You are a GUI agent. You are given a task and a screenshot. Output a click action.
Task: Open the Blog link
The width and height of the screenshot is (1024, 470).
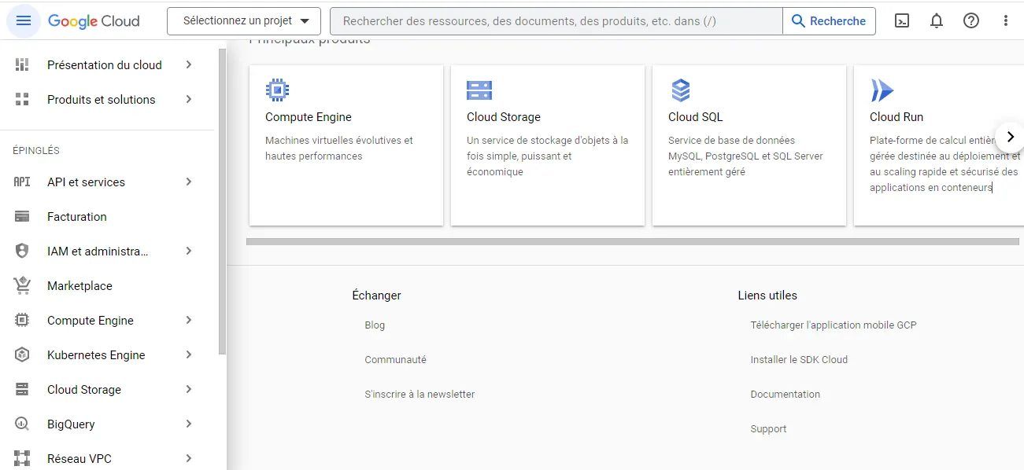click(375, 325)
